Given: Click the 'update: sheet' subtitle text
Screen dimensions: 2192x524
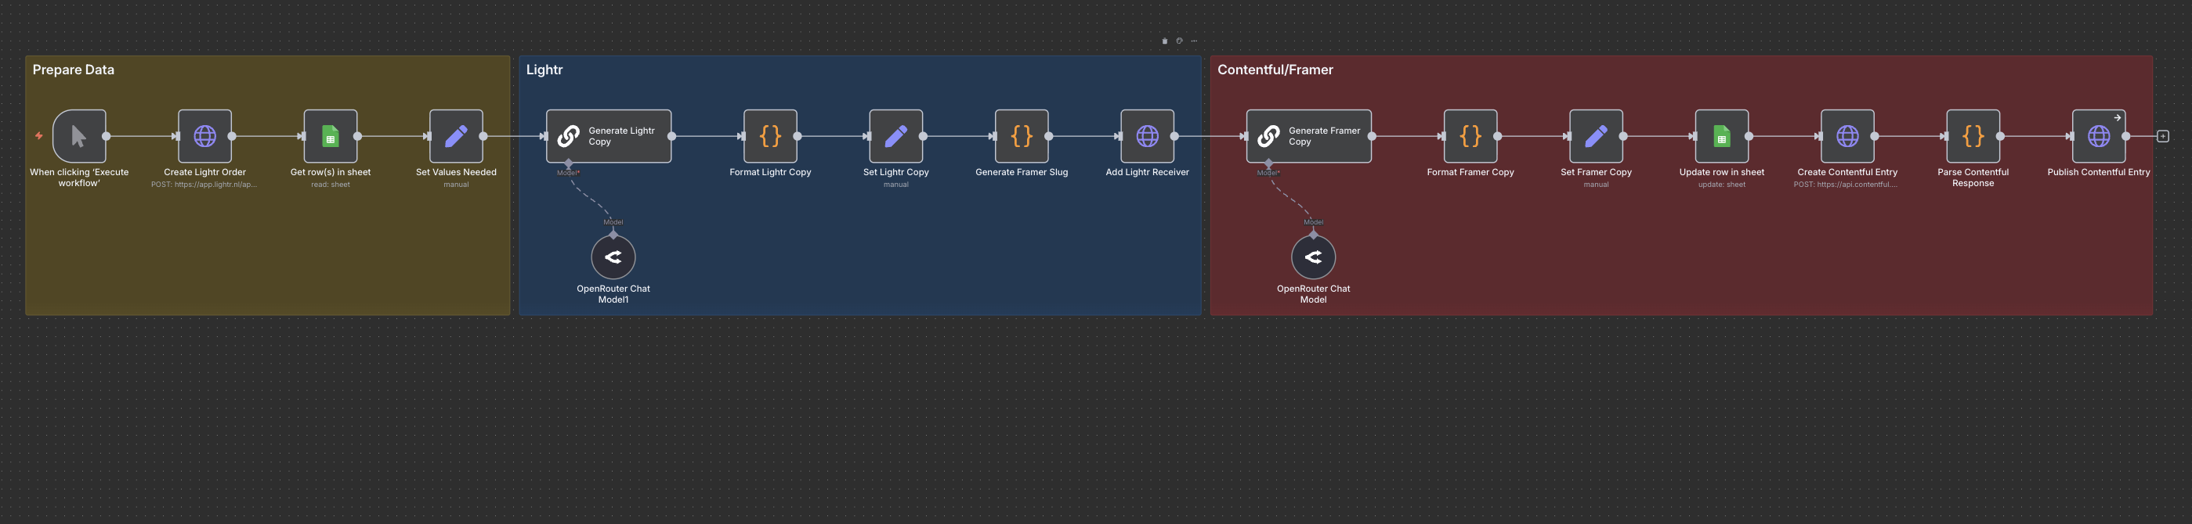Looking at the screenshot, I should pos(1721,185).
